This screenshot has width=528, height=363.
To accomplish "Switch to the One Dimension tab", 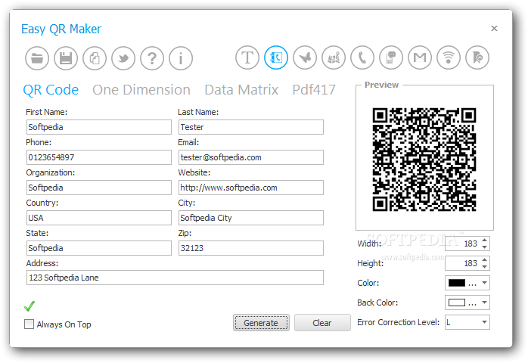I will pos(141,90).
